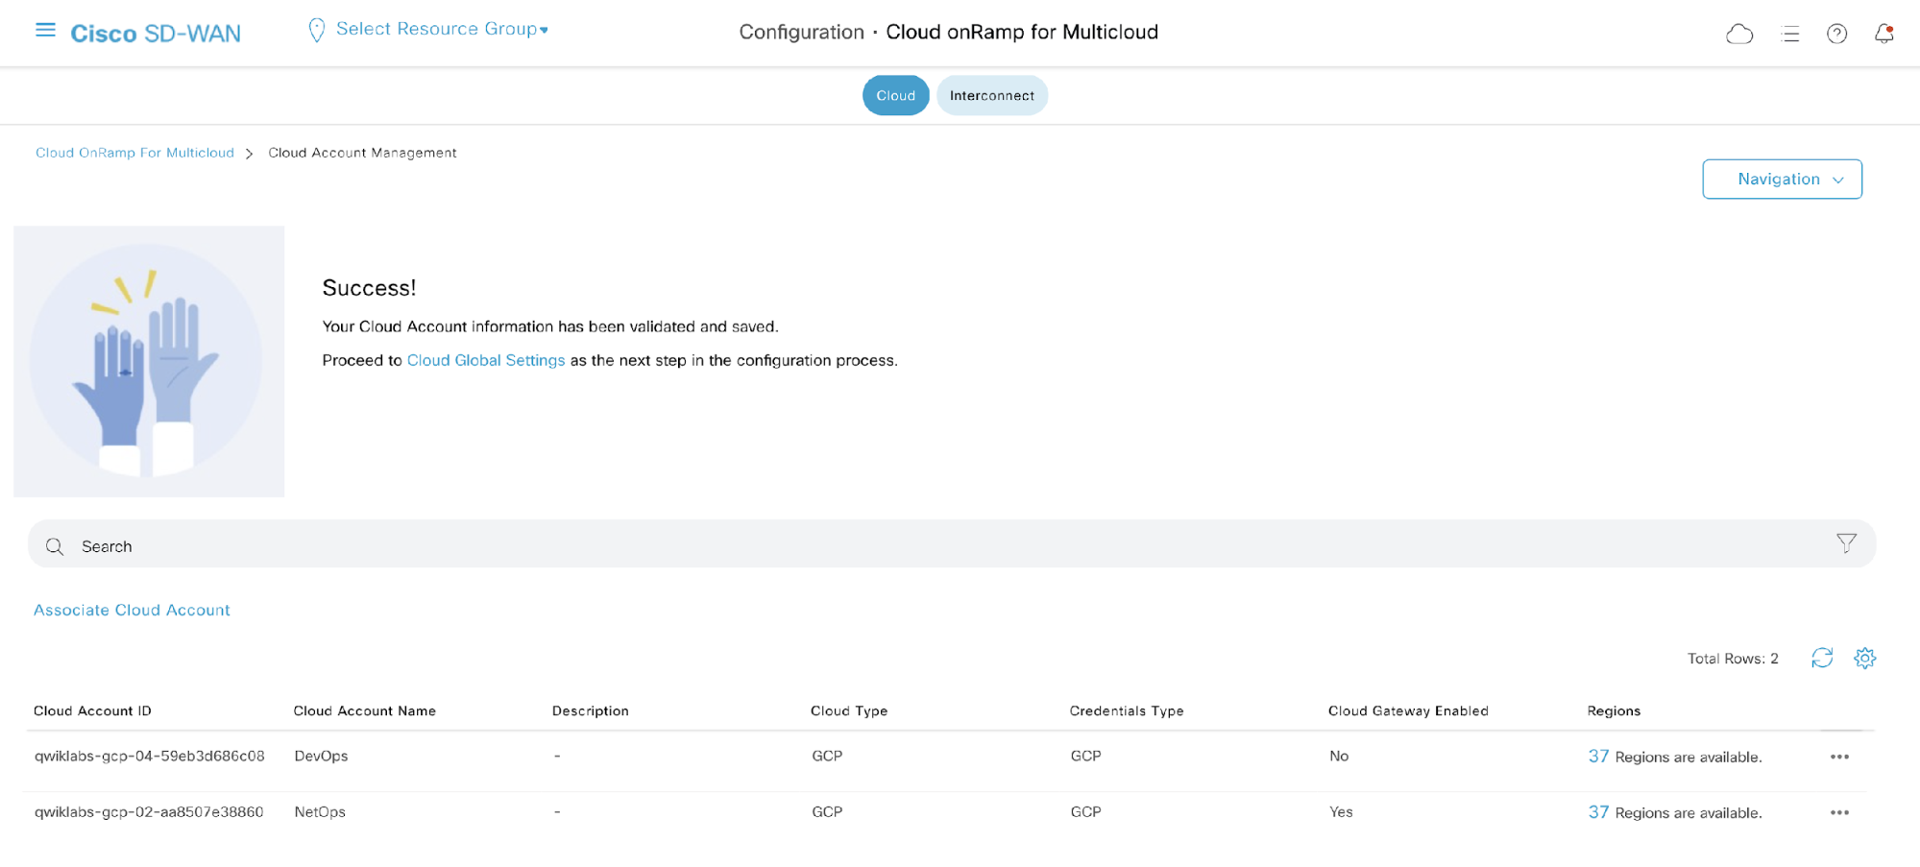Open 37 regions link for DevOps
The width and height of the screenshot is (1920, 867).
click(1598, 757)
